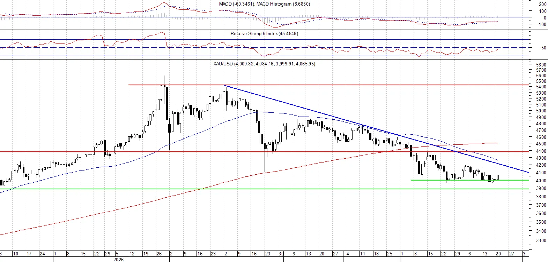Screen dimensions: 548x262
Task: Click the 25 date label on time axis
Action: (x=390, y=254)
